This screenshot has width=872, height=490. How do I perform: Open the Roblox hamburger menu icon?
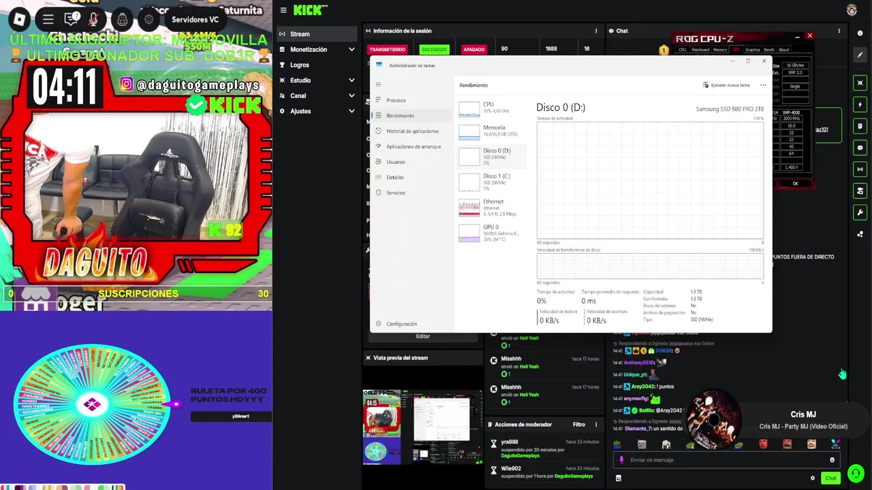[x=48, y=19]
